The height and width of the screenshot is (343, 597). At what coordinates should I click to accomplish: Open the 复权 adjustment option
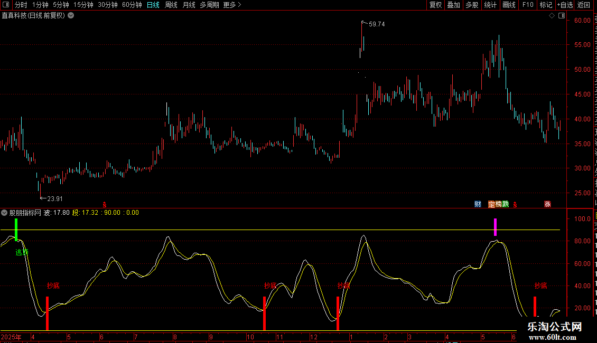click(x=435, y=5)
